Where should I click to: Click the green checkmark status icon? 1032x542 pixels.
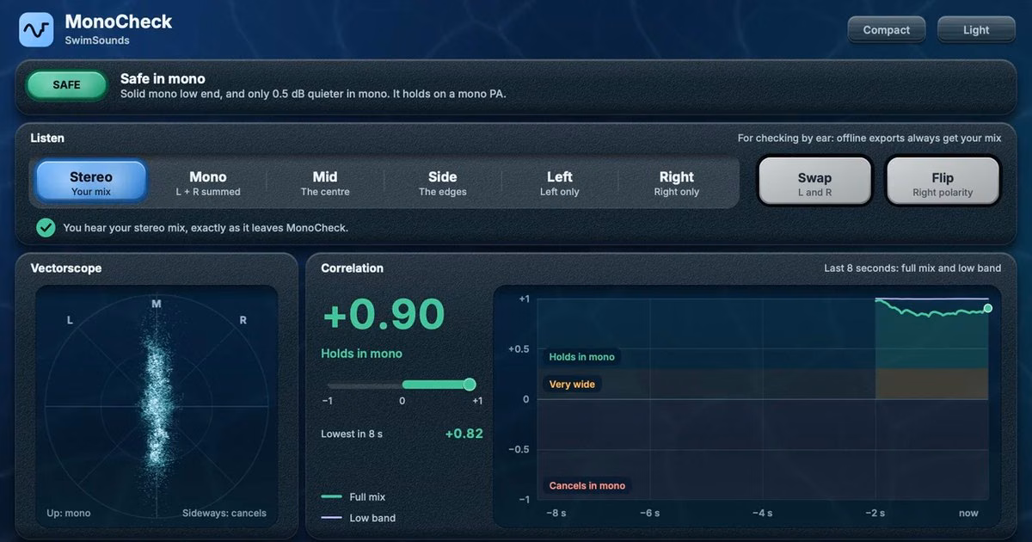pyautogui.click(x=46, y=228)
